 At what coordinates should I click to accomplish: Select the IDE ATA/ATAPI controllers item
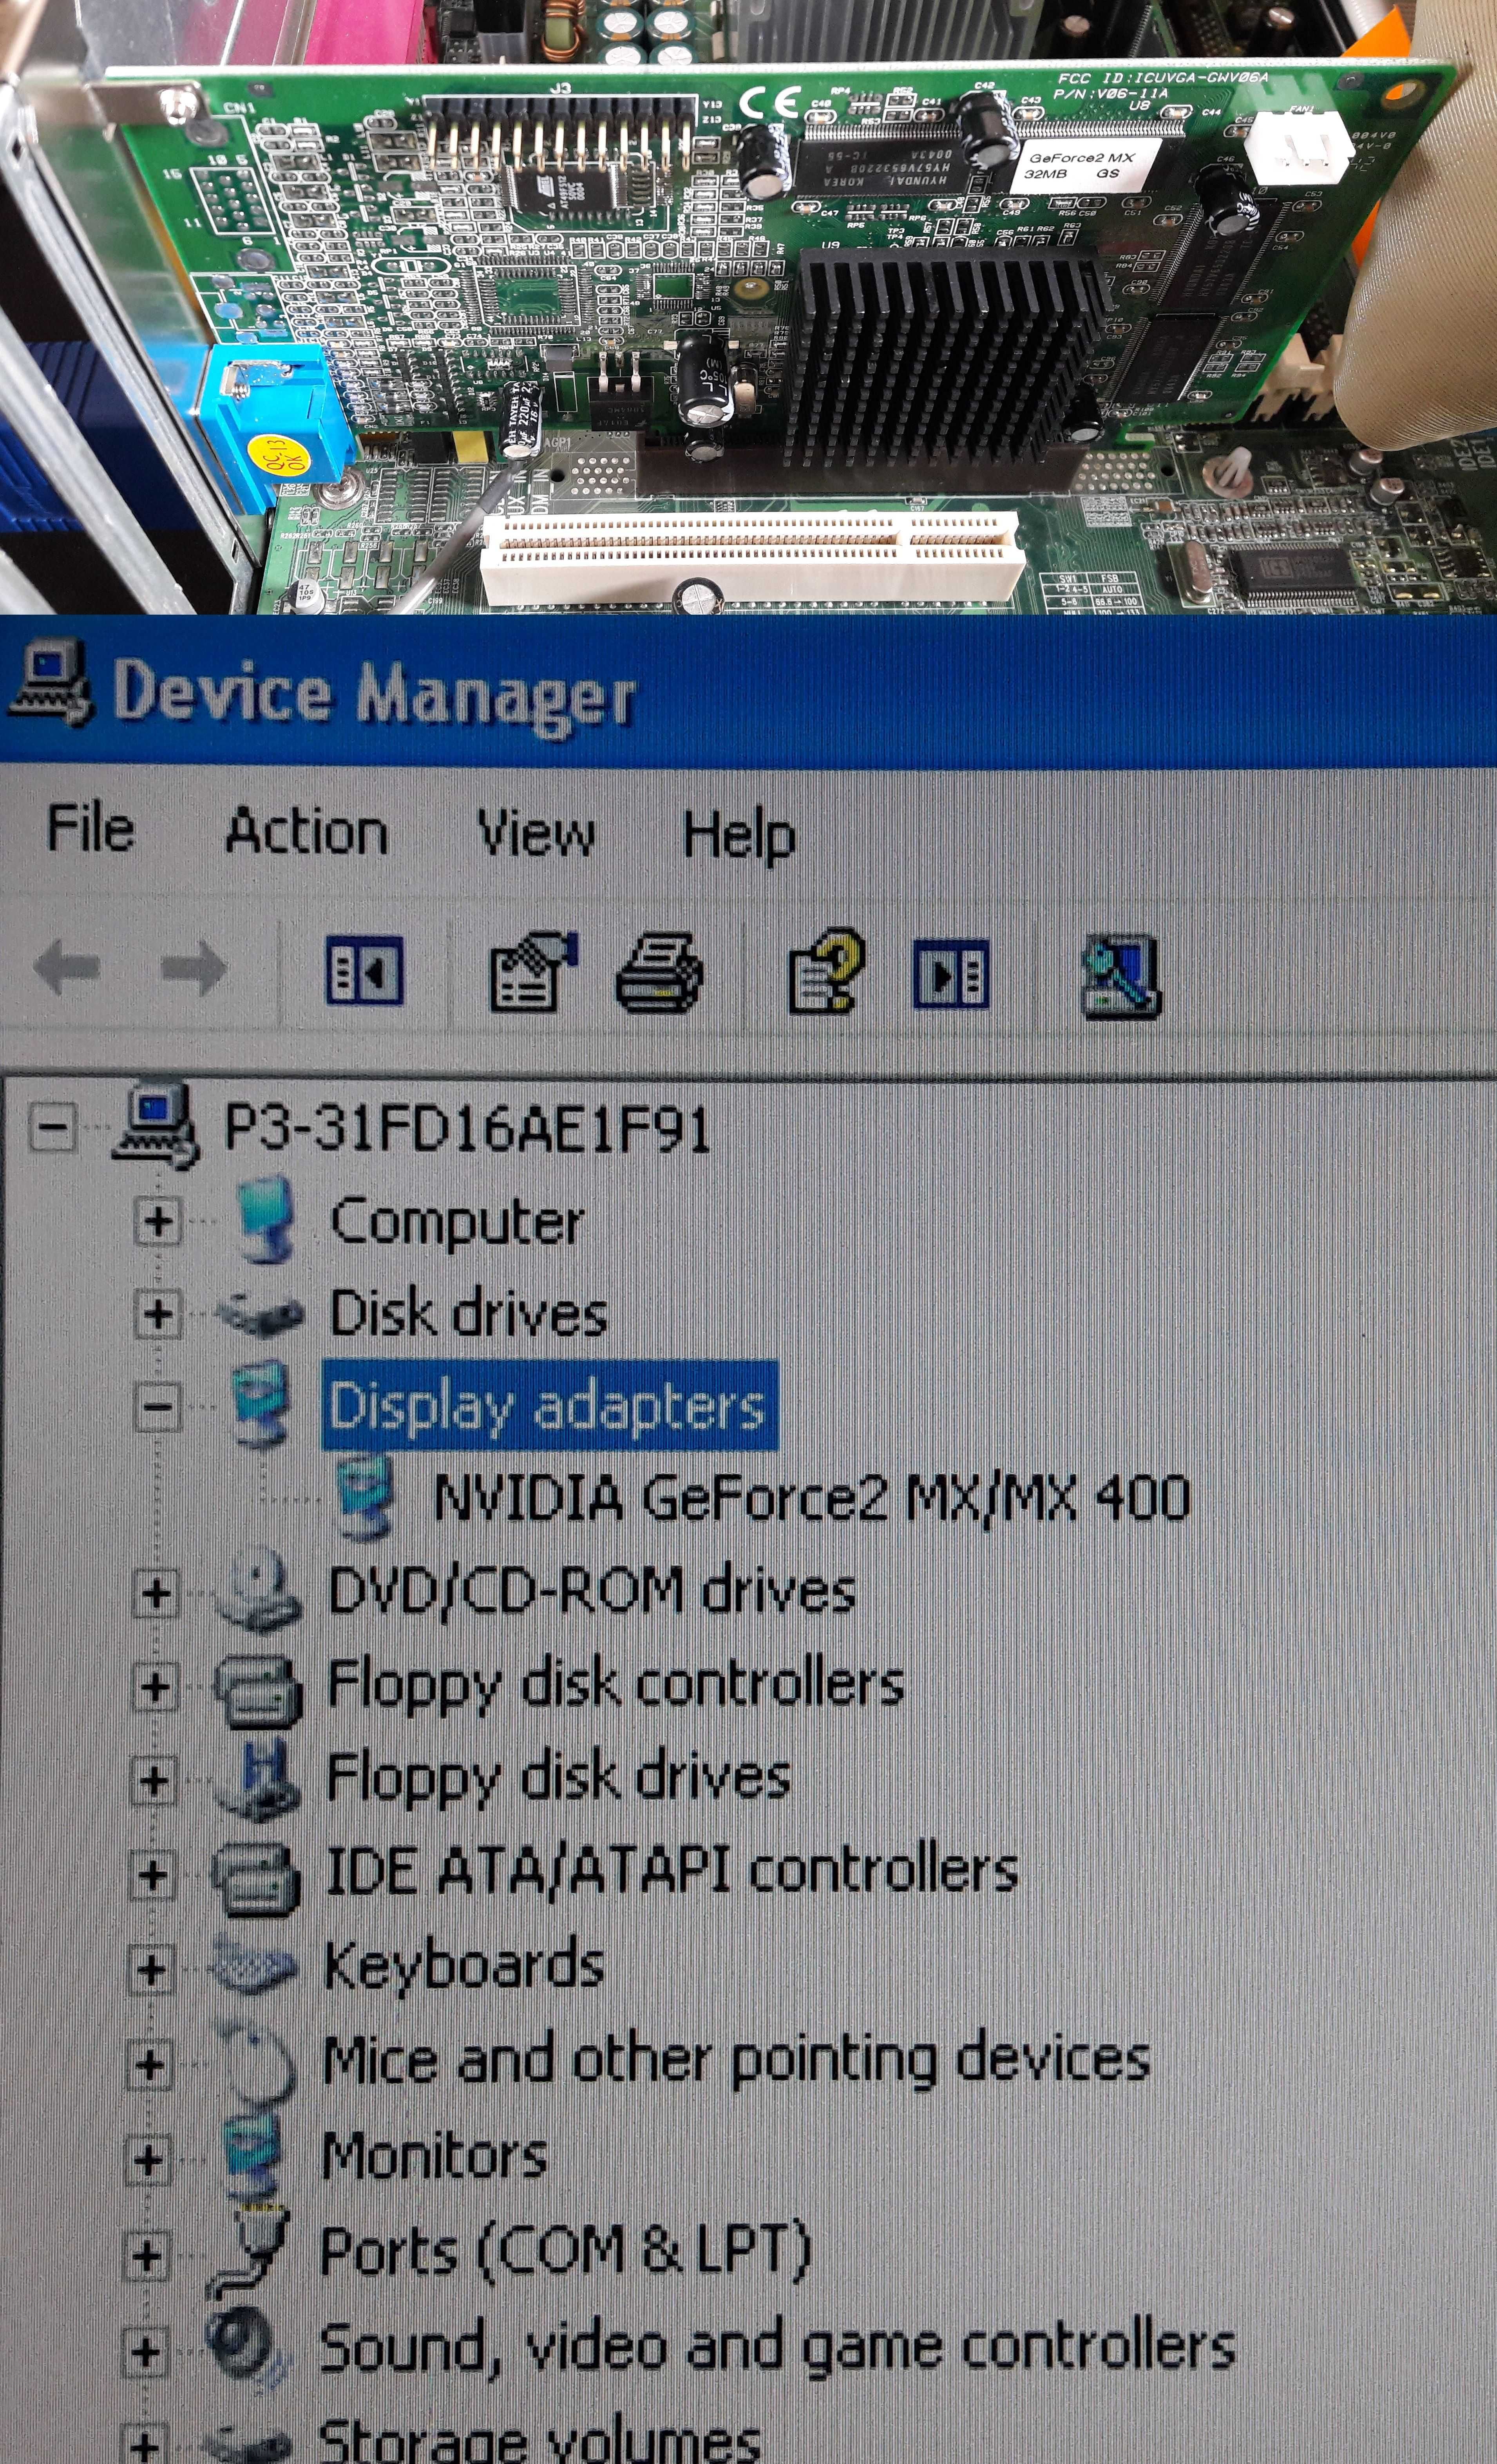click(x=672, y=1871)
